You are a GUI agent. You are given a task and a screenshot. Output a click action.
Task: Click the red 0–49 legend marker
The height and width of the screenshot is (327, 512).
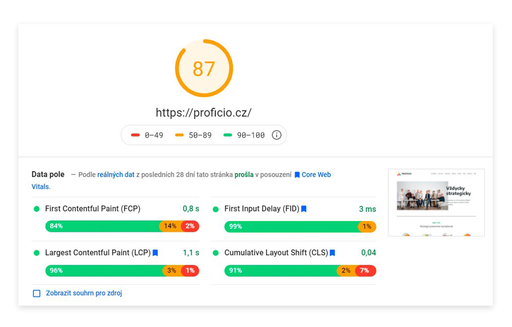coord(135,135)
